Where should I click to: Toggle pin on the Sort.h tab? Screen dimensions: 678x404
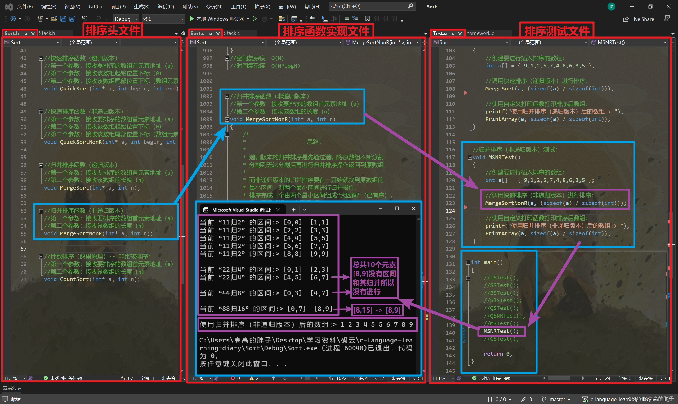coord(25,34)
